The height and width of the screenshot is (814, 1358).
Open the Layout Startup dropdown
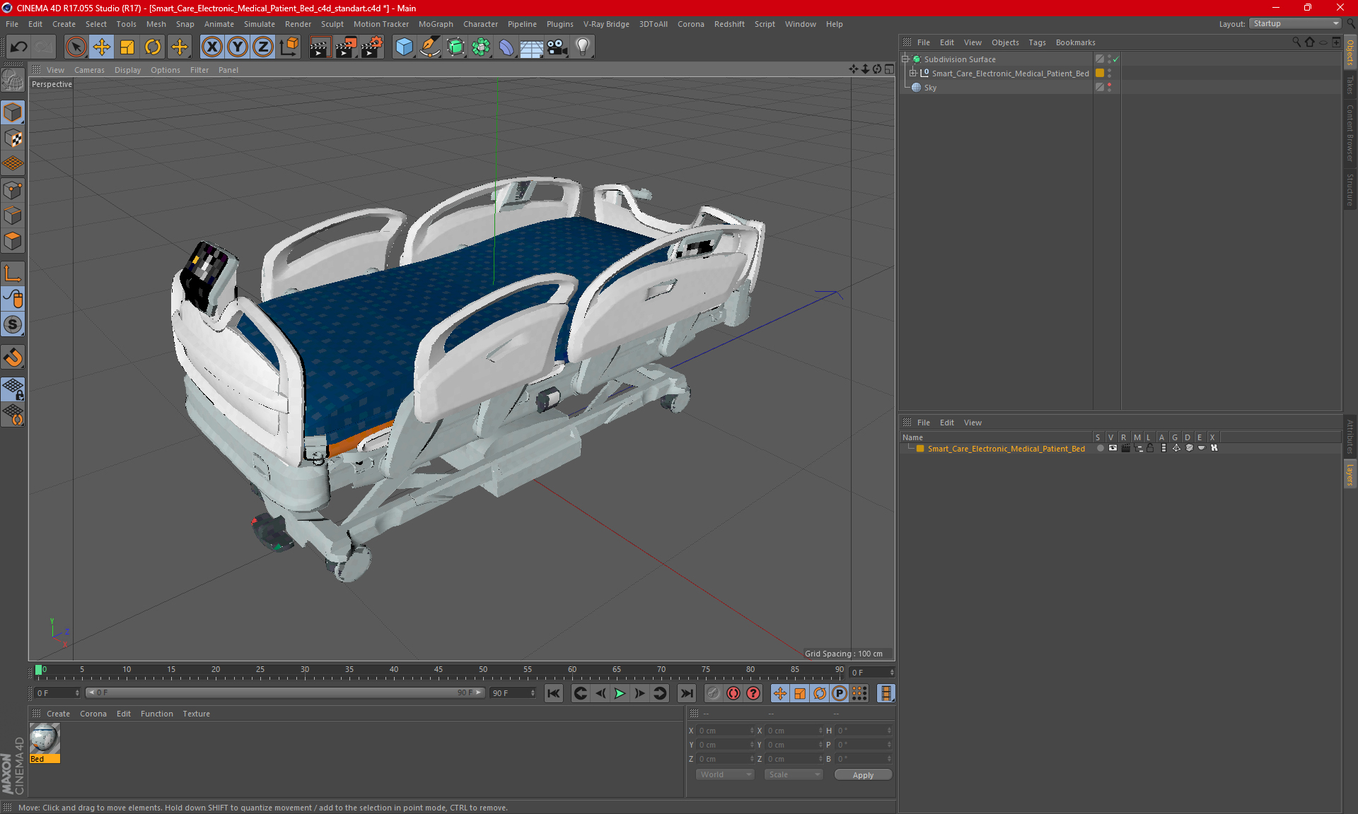1295,23
